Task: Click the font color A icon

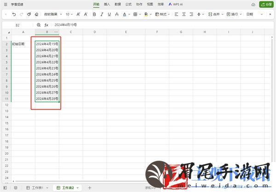Action: pos(125,14)
